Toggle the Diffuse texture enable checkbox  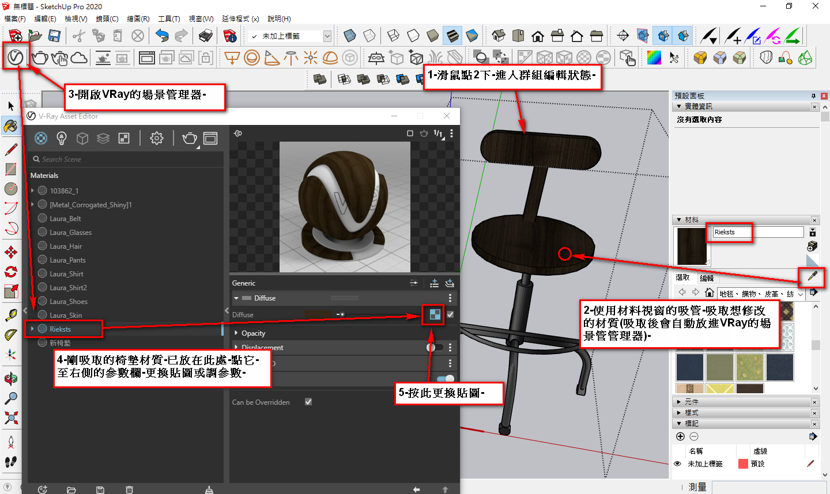450,314
